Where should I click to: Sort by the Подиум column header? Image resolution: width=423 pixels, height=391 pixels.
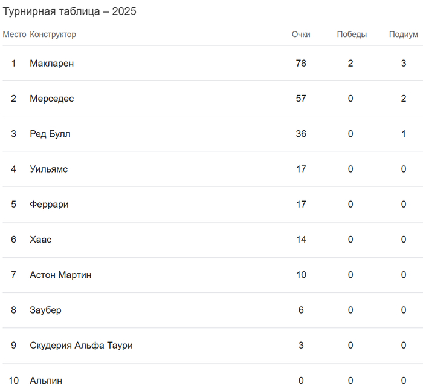[x=404, y=34]
